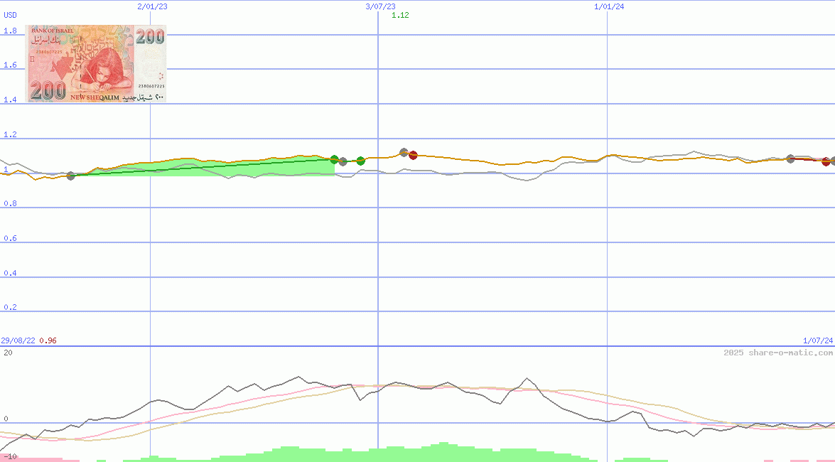This screenshot has height=462, width=835.
Task: Click the gray marker between the two green markers
Action: pos(343,161)
